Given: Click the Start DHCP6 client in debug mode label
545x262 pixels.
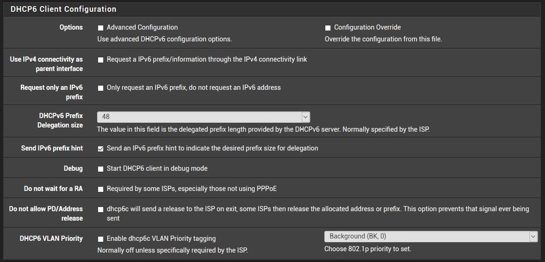Looking at the screenshot, I should pyautogui.click(x=157, y=168).
